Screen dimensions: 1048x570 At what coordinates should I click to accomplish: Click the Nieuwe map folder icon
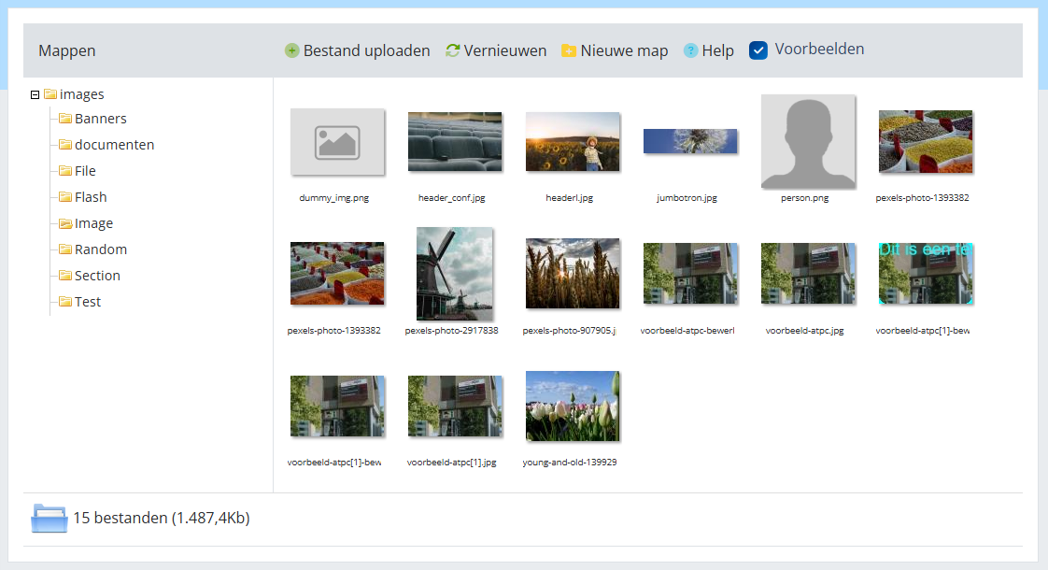(x=569, y=50)
